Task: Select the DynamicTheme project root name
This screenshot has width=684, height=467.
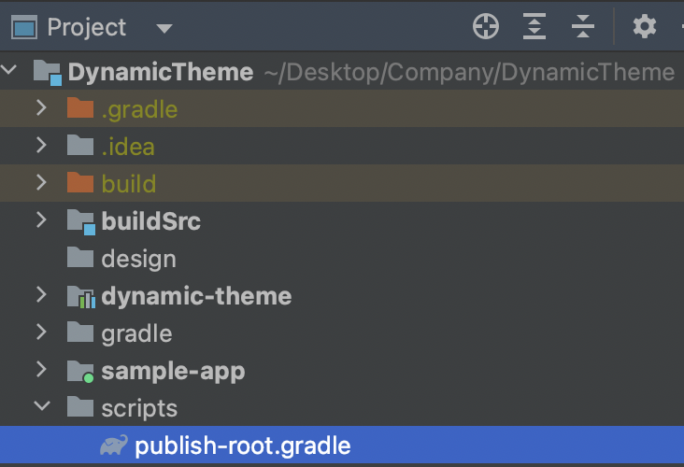Action: pyautogui.click(x=161, y=72)
